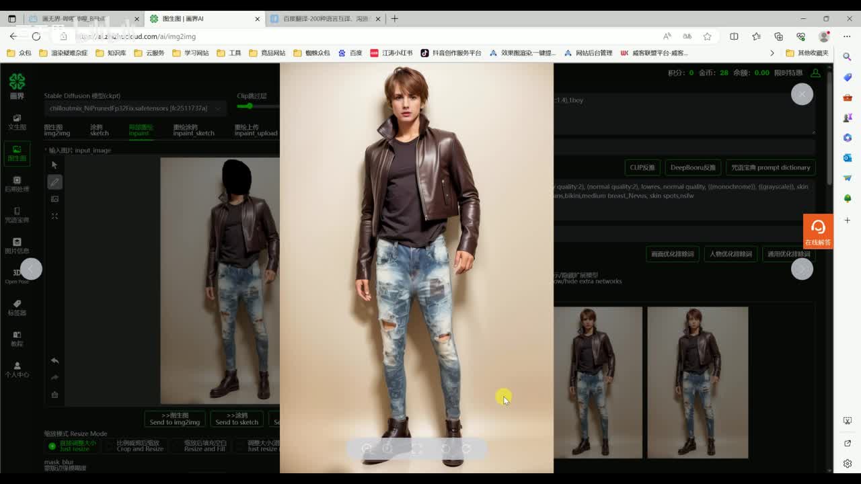Select the arrow pointer tool in canvas toolbar
861x484 pixels.
pos(54,165)
